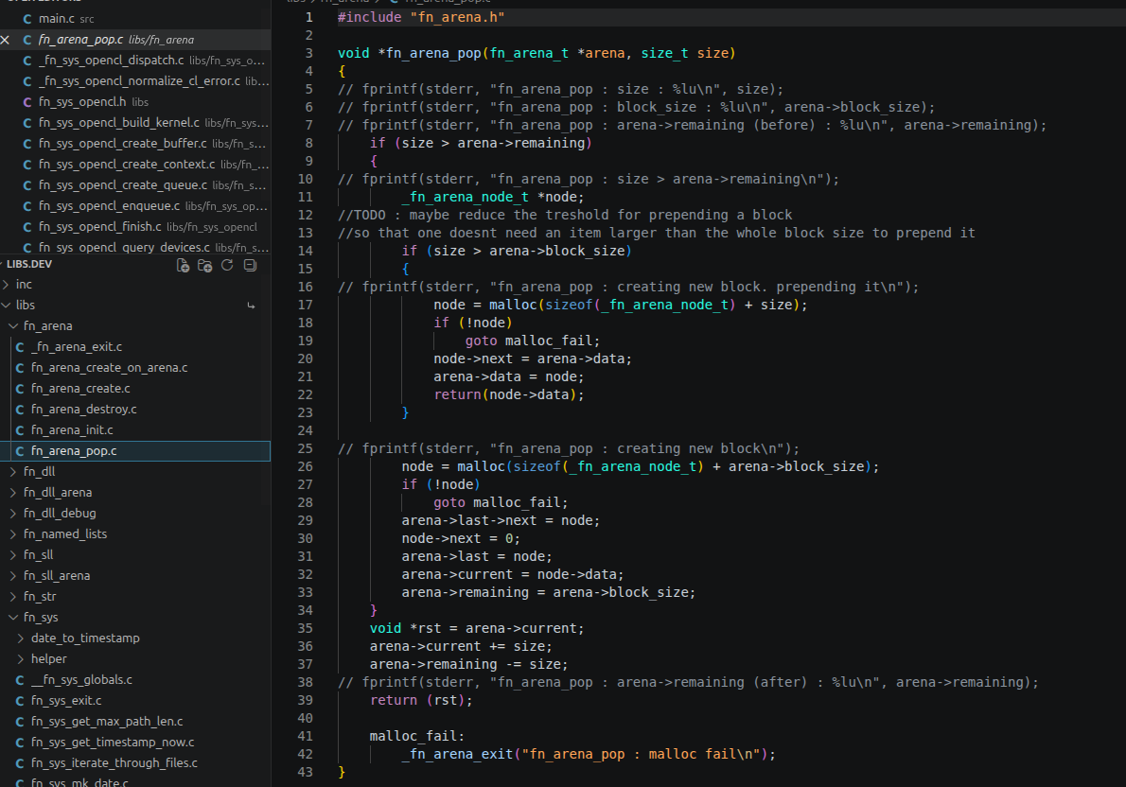This screenshot has height=787, width=1126.
Task: Click the TODO comment on line 12
Action: [565, 216]
